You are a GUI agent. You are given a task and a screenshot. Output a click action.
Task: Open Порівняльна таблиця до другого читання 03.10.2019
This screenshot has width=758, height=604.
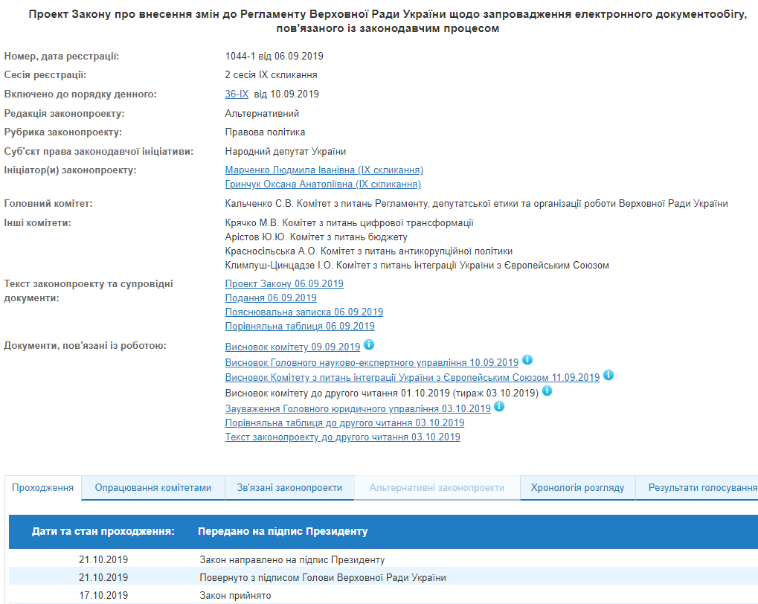[344, 422]
